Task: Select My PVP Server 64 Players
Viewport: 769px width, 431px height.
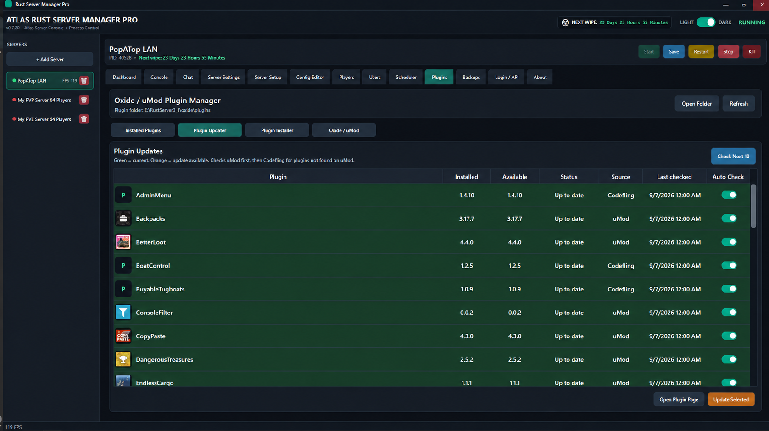Action: click(x=44, y=100)
